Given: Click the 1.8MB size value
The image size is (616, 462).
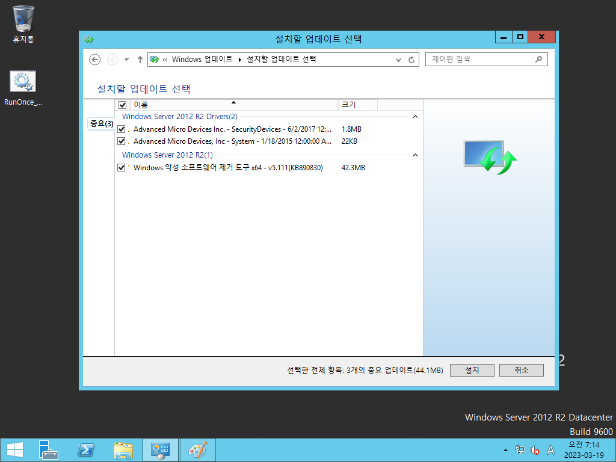Looking at the screenshot, I should tap(351, 129).
